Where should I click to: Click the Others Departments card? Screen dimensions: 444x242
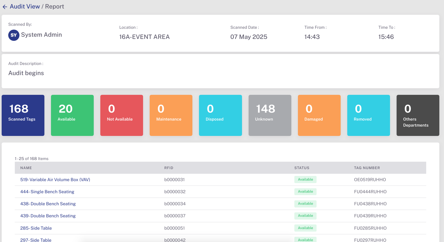pyautogui.click(x=418, y=115)
